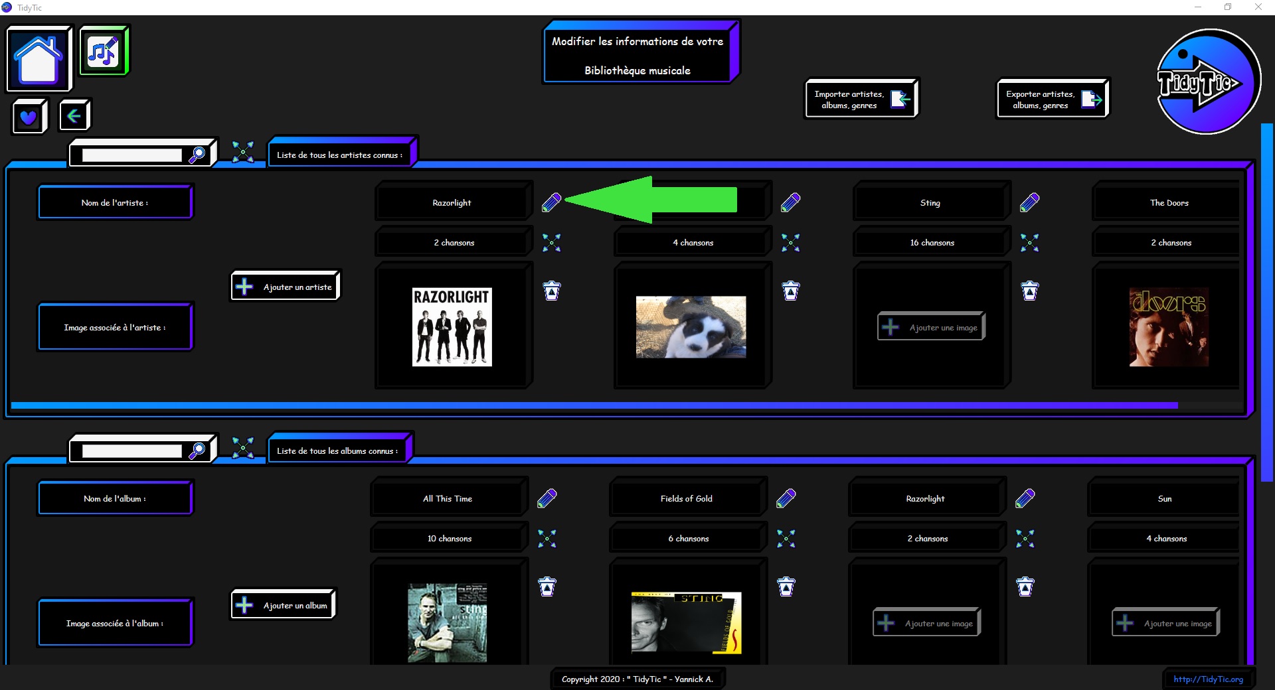
Task: Click pencil icon of the artist with 4 chansons
Action: [790, 202]
